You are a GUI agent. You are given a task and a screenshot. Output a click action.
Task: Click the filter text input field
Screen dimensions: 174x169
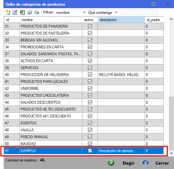(138, 13)
